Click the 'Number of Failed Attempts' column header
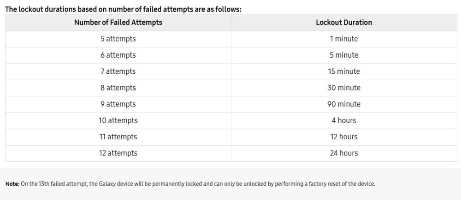Image resolution: width=461 pixels, height=201 pixels. pos(118,23)
